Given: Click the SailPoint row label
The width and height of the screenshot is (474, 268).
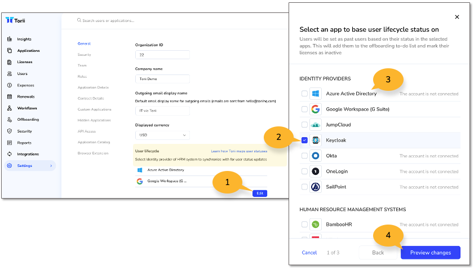Looking at the screenshot, I should (x=336, y=187).
